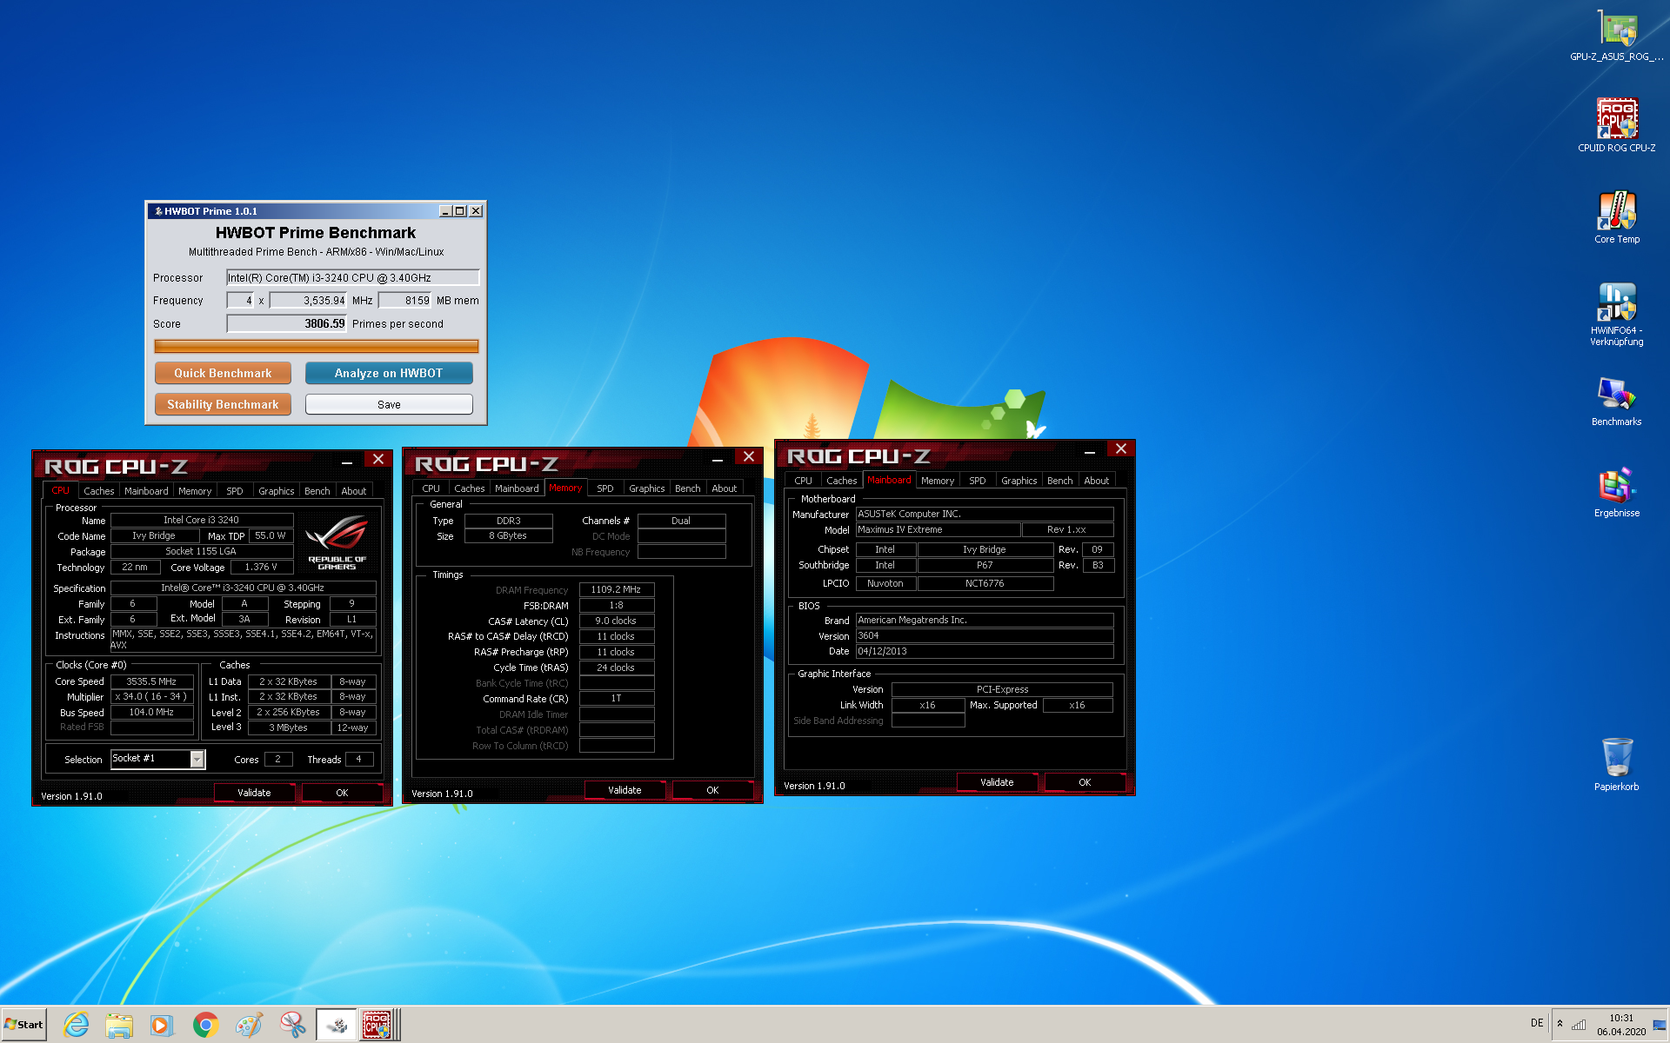
Task: Click ROG Republic of Gamers logo
Action: pyautogui.click(x=337, y=544)
